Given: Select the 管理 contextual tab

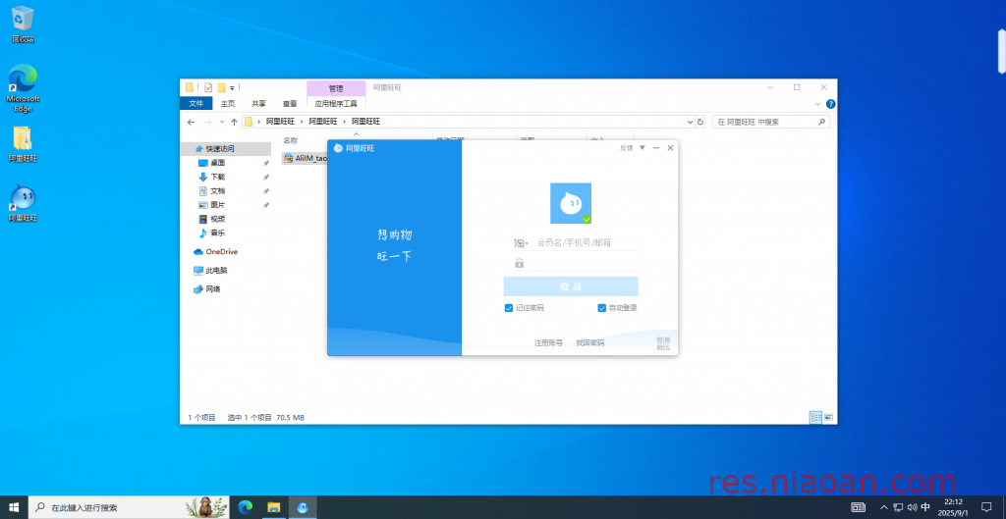Looking at the screenshot, I should point(336,88).
